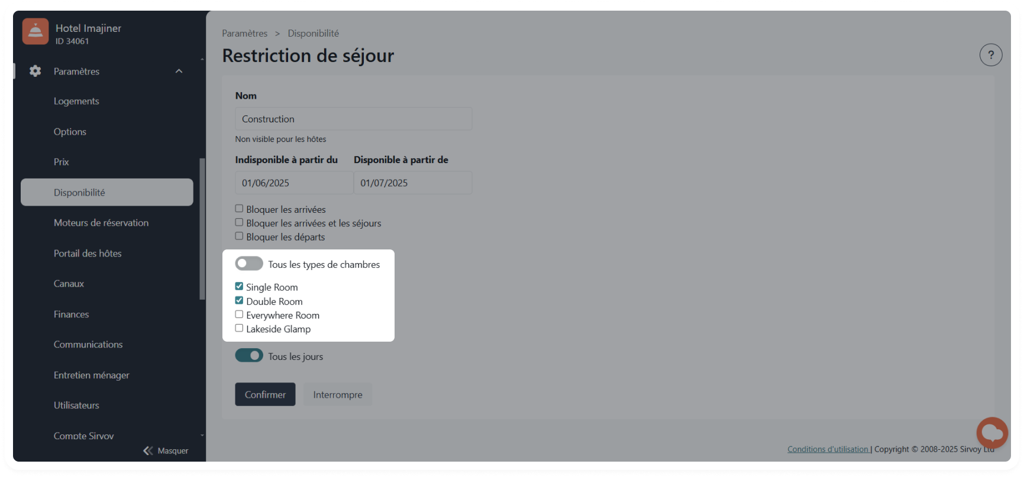
Task: Open Moteurs de réservation menu item
Action: tap(101, 223)
